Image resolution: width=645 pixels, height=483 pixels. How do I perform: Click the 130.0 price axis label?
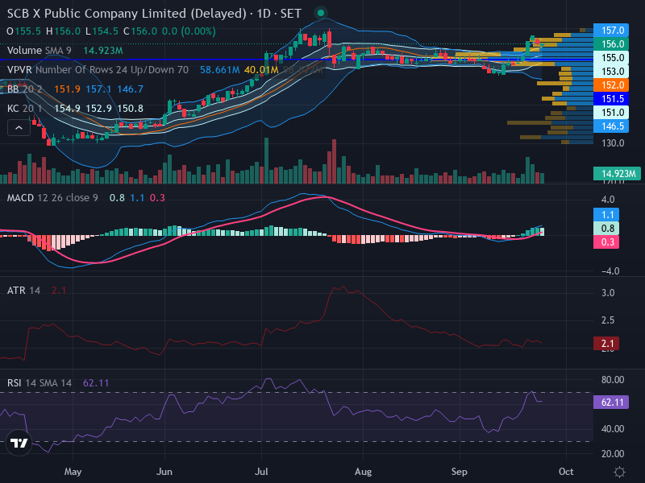(x=613, y=143)
